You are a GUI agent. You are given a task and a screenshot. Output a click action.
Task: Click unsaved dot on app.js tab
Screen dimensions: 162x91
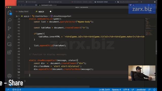(x=51, y=12)
